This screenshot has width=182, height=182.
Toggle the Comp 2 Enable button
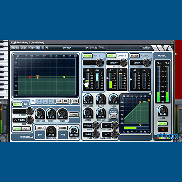[135, 56]
